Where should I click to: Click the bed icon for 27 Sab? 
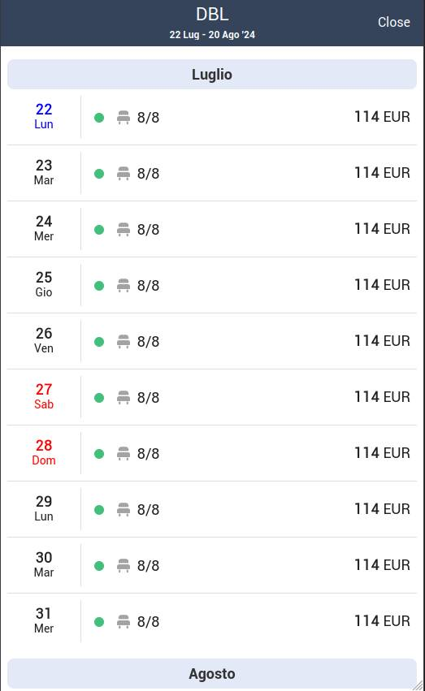[124, 398]
